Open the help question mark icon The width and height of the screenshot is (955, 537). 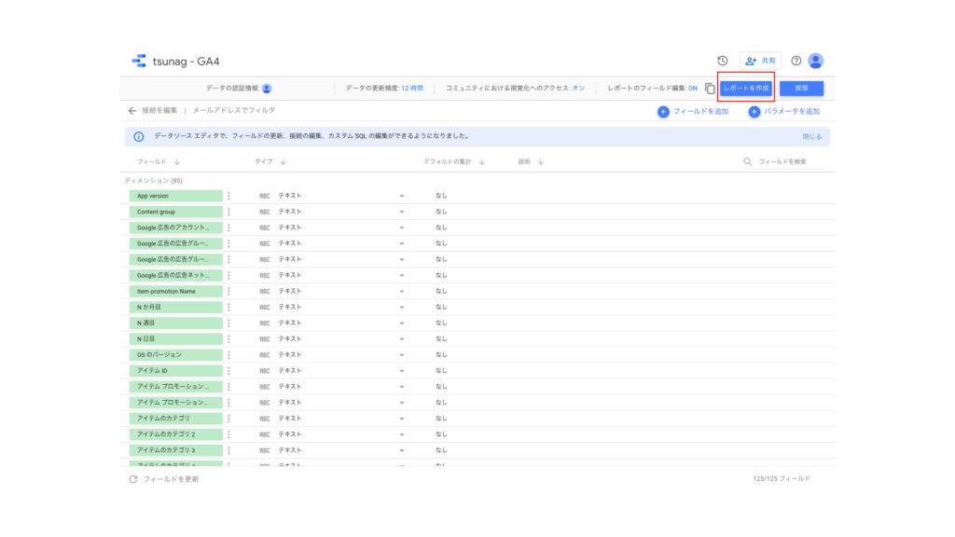[796, 61]
